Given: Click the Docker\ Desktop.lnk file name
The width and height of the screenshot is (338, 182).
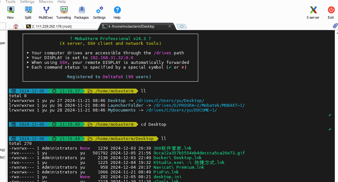Looking at the screenshot, I should tap(177, 158).
